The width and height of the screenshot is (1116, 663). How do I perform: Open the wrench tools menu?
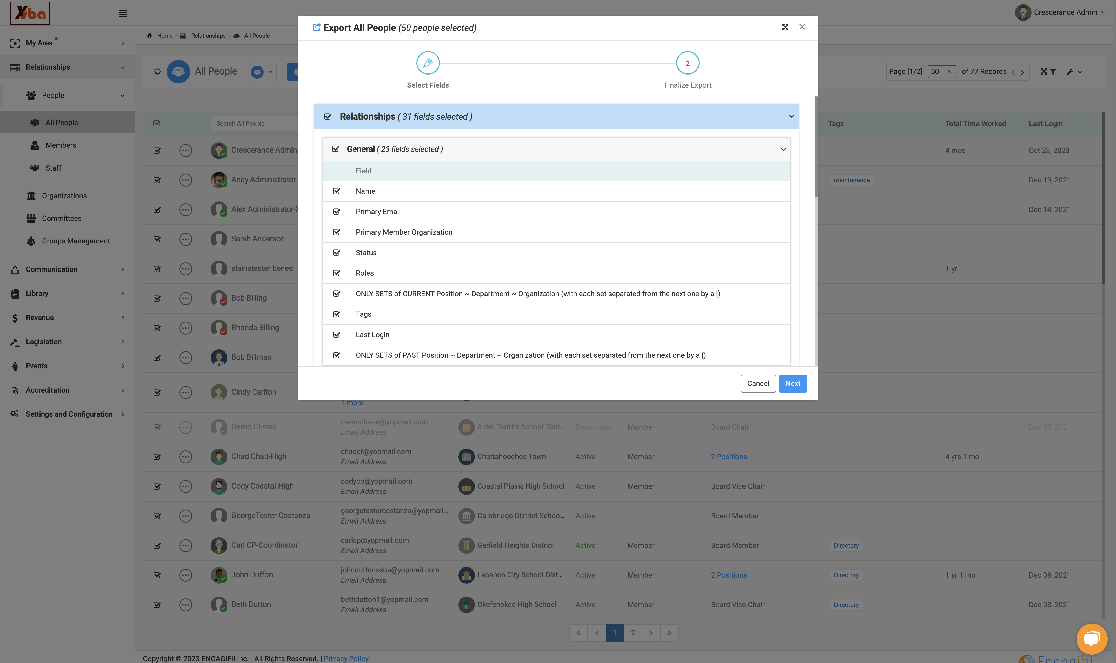tap(1074, 71)
